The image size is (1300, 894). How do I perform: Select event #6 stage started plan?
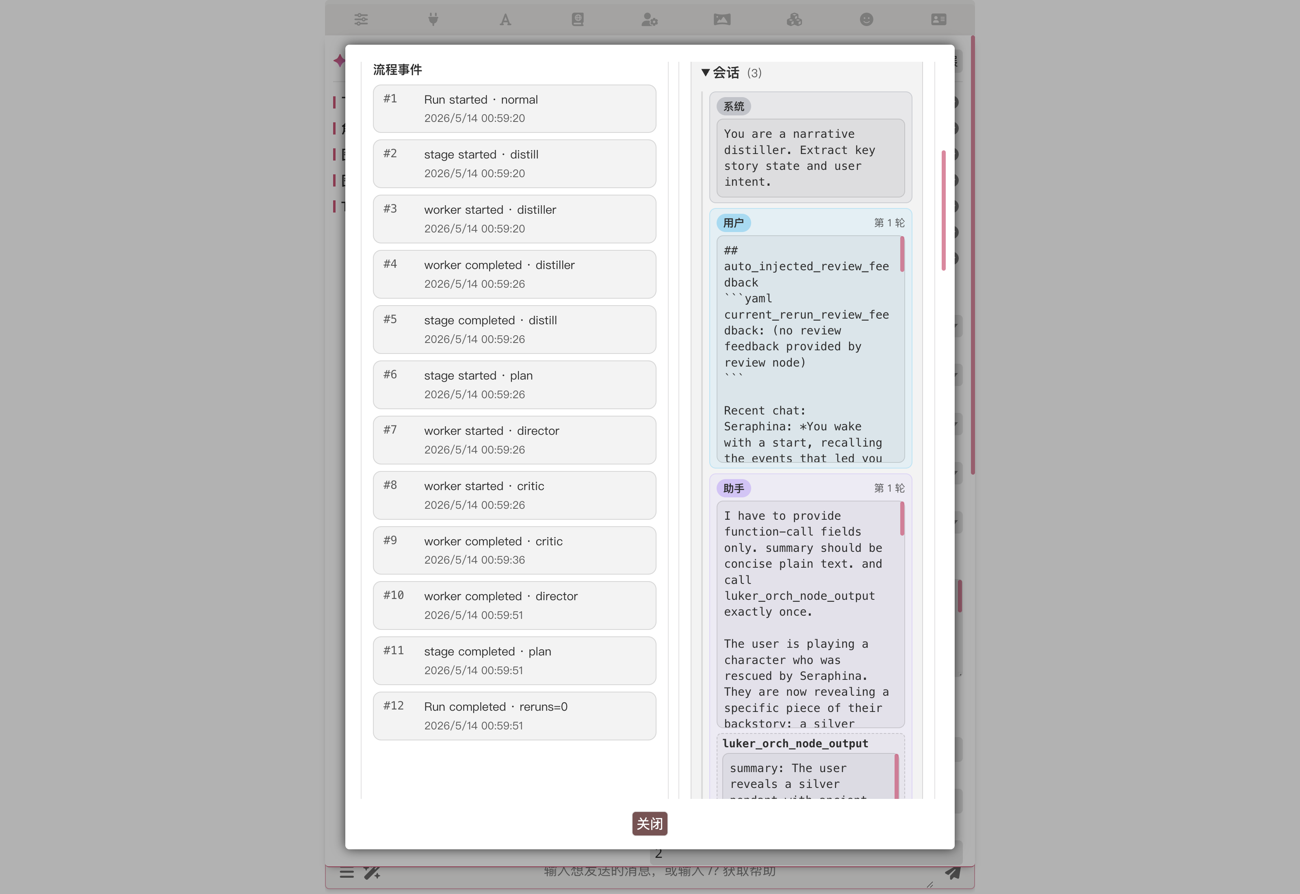tap(514, 385)
